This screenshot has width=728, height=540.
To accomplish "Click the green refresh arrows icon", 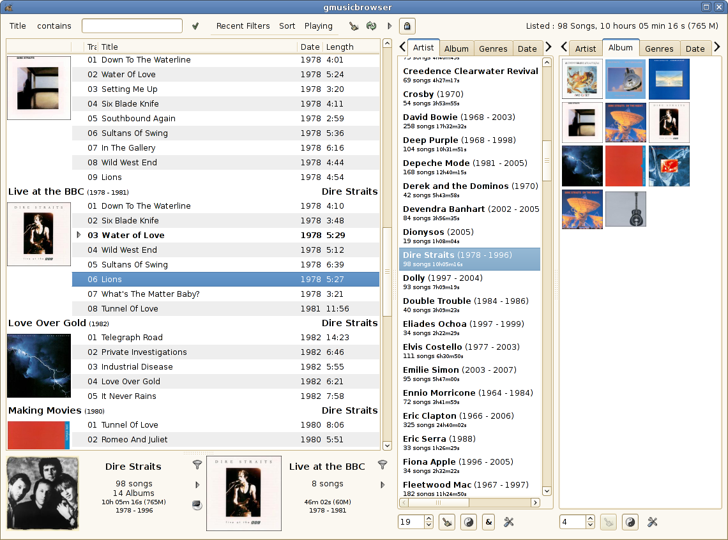I will [x=371, y=26].
